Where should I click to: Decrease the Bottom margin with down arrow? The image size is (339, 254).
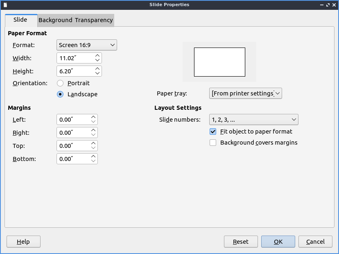point(93,161)
